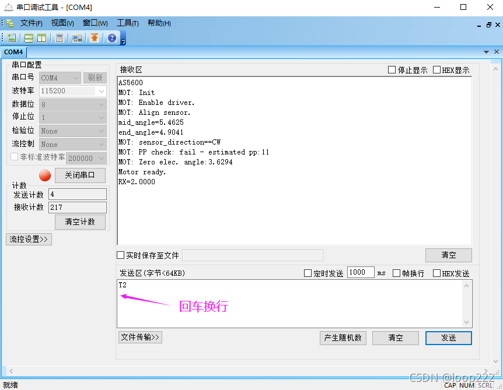Click the 产生随机数 button
This screenshot has width=503, height=390.
point(343,338)
